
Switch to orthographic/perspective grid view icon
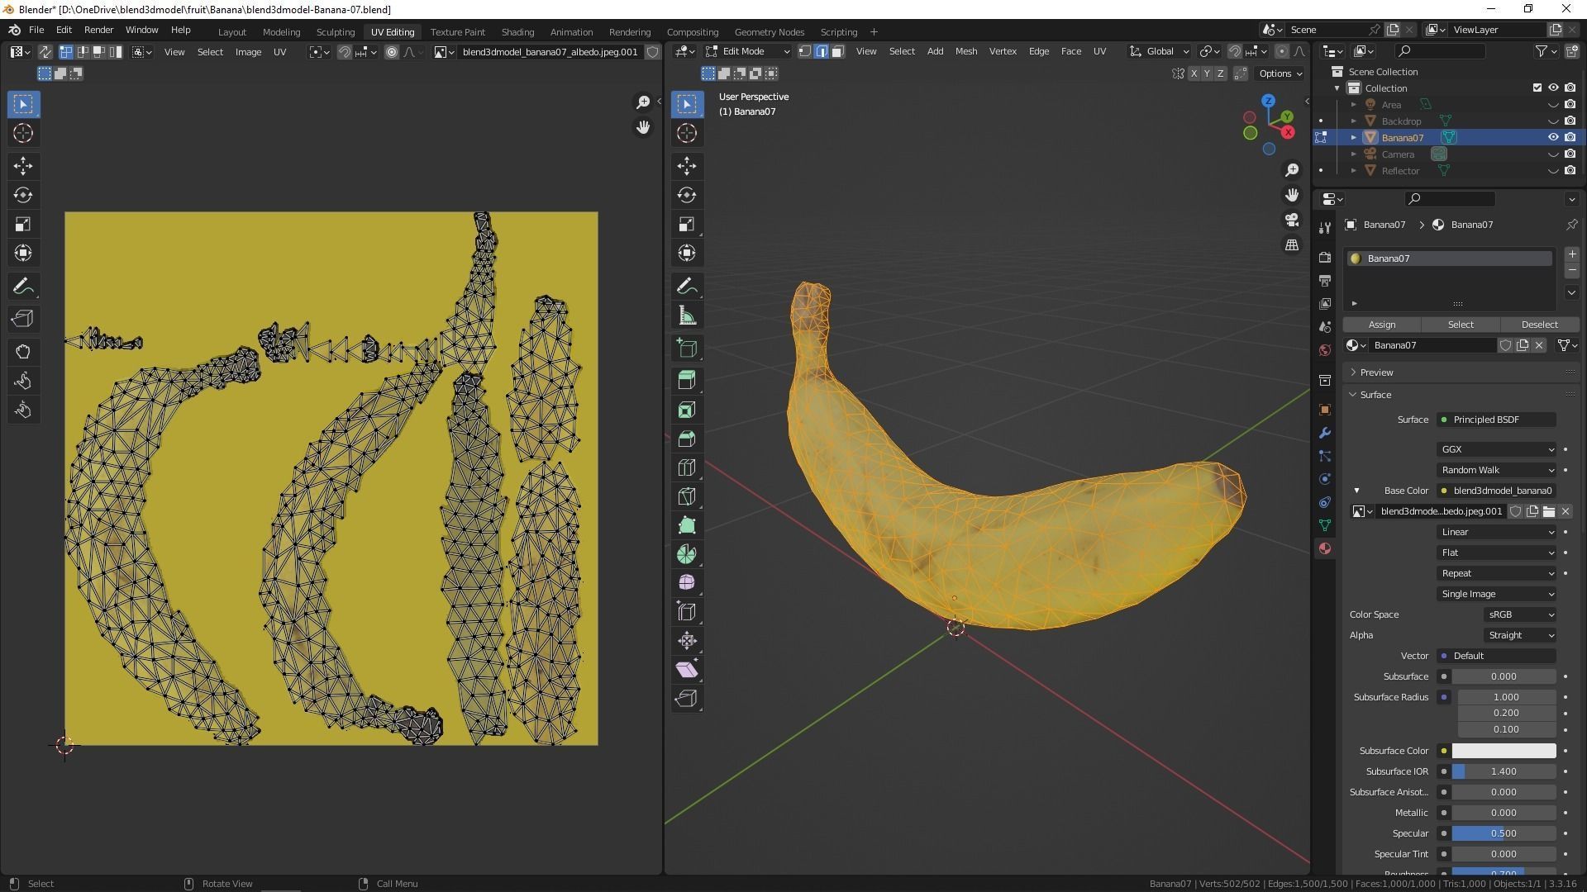click(x=1292, y=245)
